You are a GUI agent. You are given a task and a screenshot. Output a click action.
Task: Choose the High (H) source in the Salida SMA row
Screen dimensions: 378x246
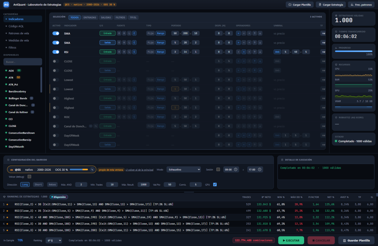pyautogui.click(x=124, y=43)
